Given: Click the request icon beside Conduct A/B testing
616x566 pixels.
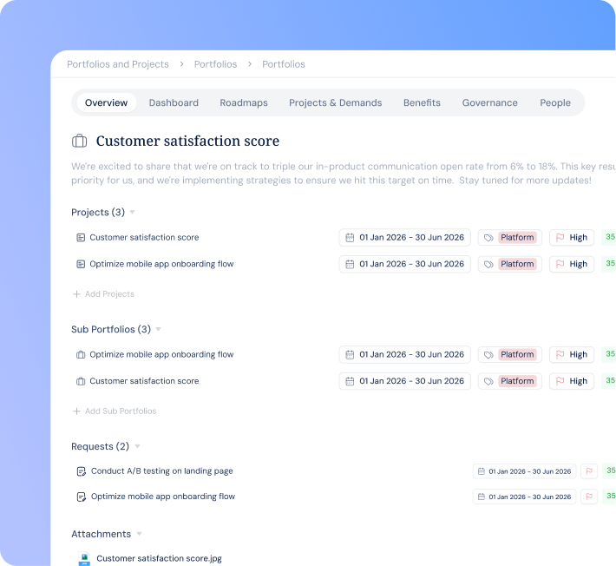Looking at the screenshot, I should (81, 471).
